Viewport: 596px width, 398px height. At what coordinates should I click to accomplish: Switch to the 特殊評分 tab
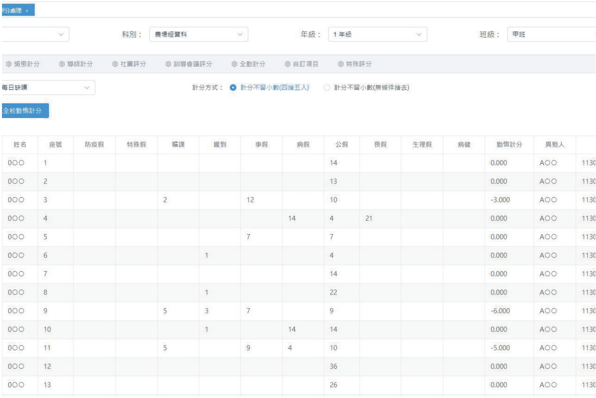point(355,64)
